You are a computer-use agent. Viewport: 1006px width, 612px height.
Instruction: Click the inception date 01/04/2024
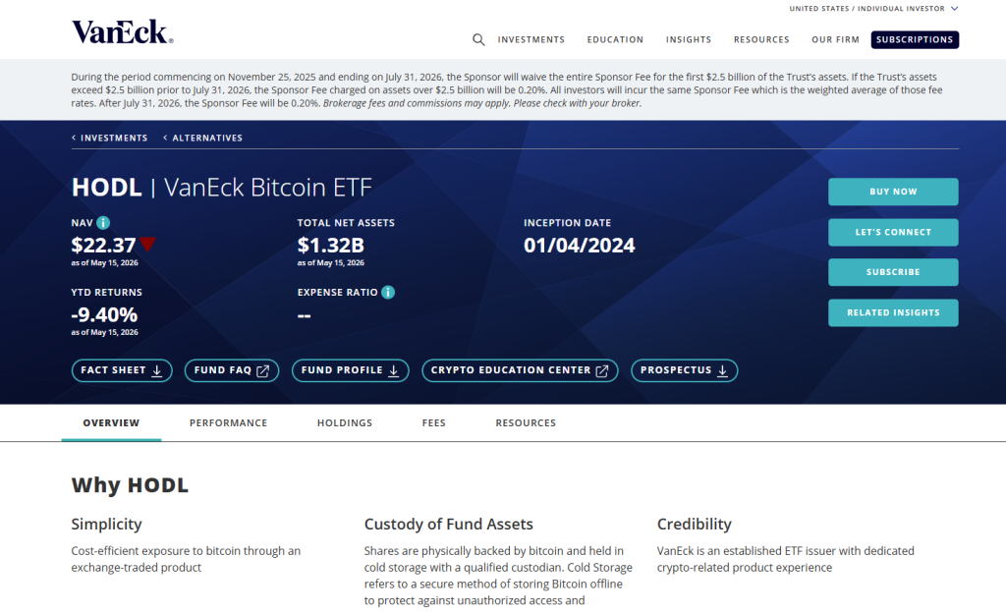tap(579, 245)
